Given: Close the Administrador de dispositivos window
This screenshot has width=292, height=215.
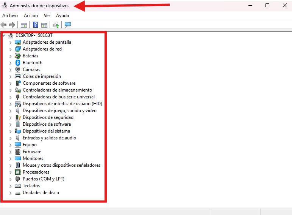Looking at the screenshot, I should point(285,5).
